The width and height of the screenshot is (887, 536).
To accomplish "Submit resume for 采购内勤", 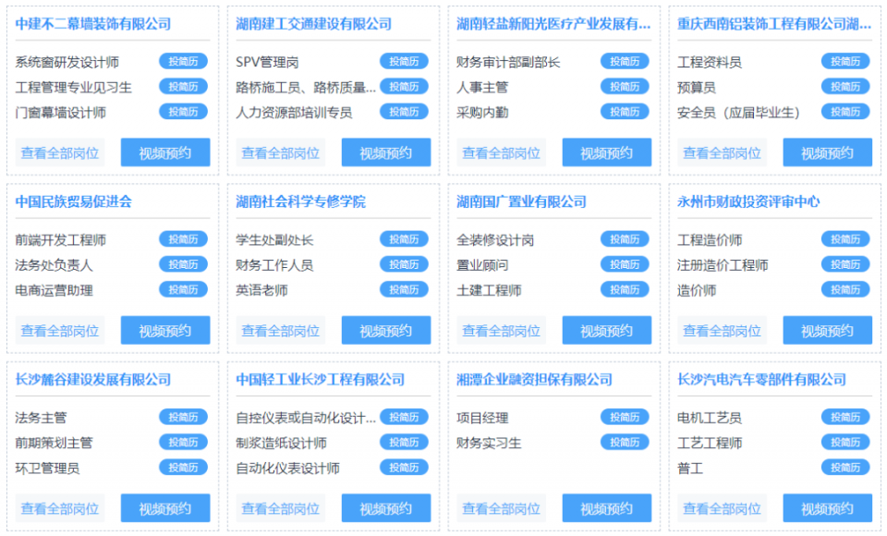I will click(625, 112).
